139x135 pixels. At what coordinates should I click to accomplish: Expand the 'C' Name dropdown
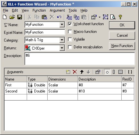tap(62, 24)
